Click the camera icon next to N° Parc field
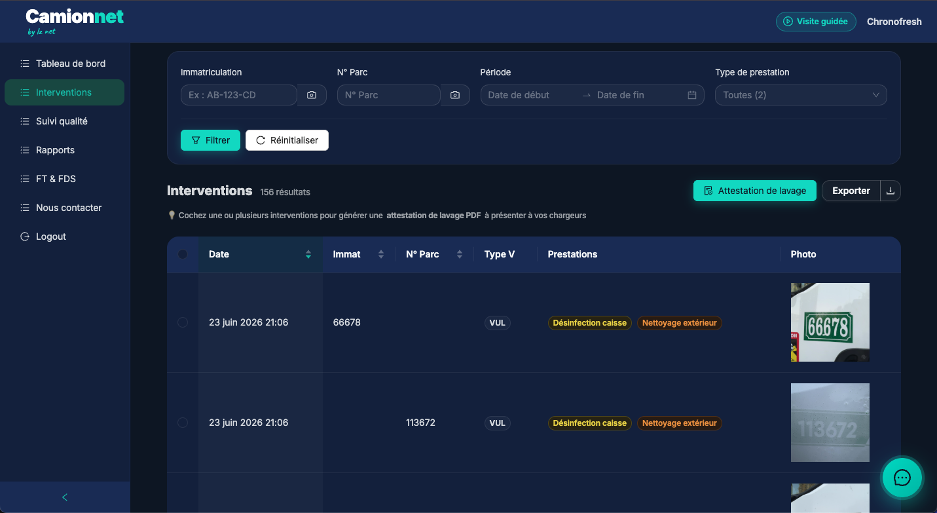 455,95
